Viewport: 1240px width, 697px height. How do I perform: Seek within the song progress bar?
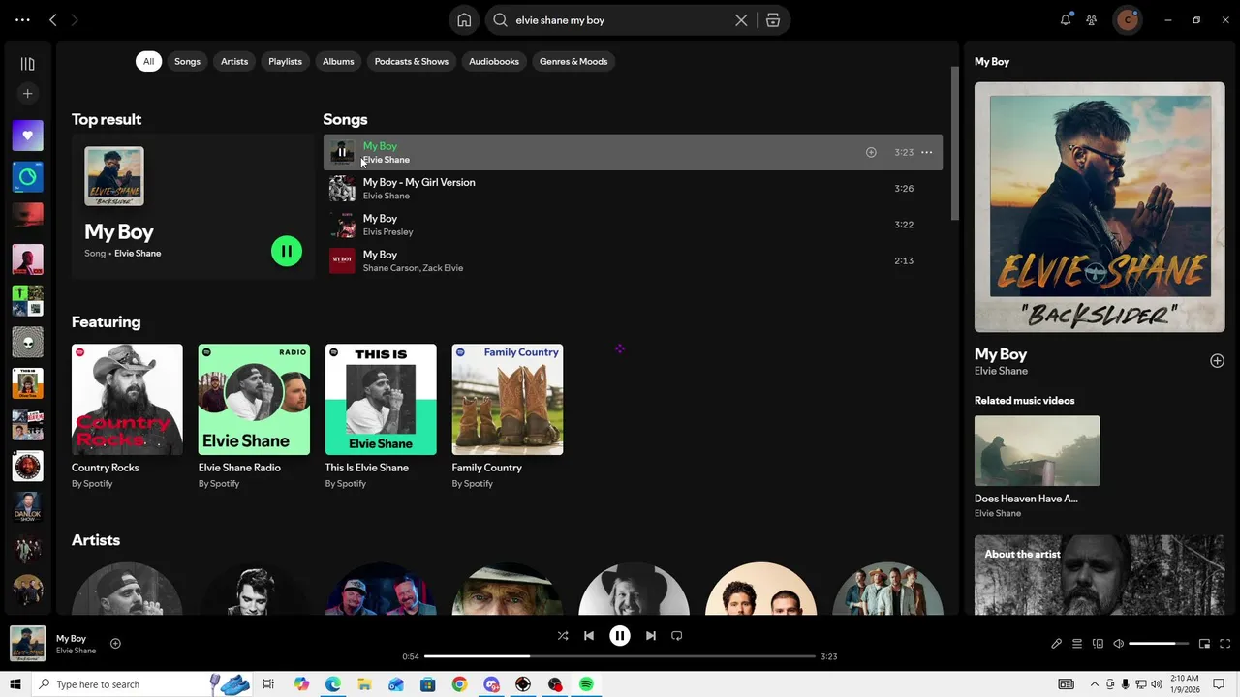(x=620, y=656)
